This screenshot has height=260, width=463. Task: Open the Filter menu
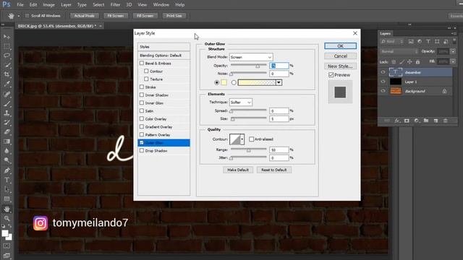point(115,5)
